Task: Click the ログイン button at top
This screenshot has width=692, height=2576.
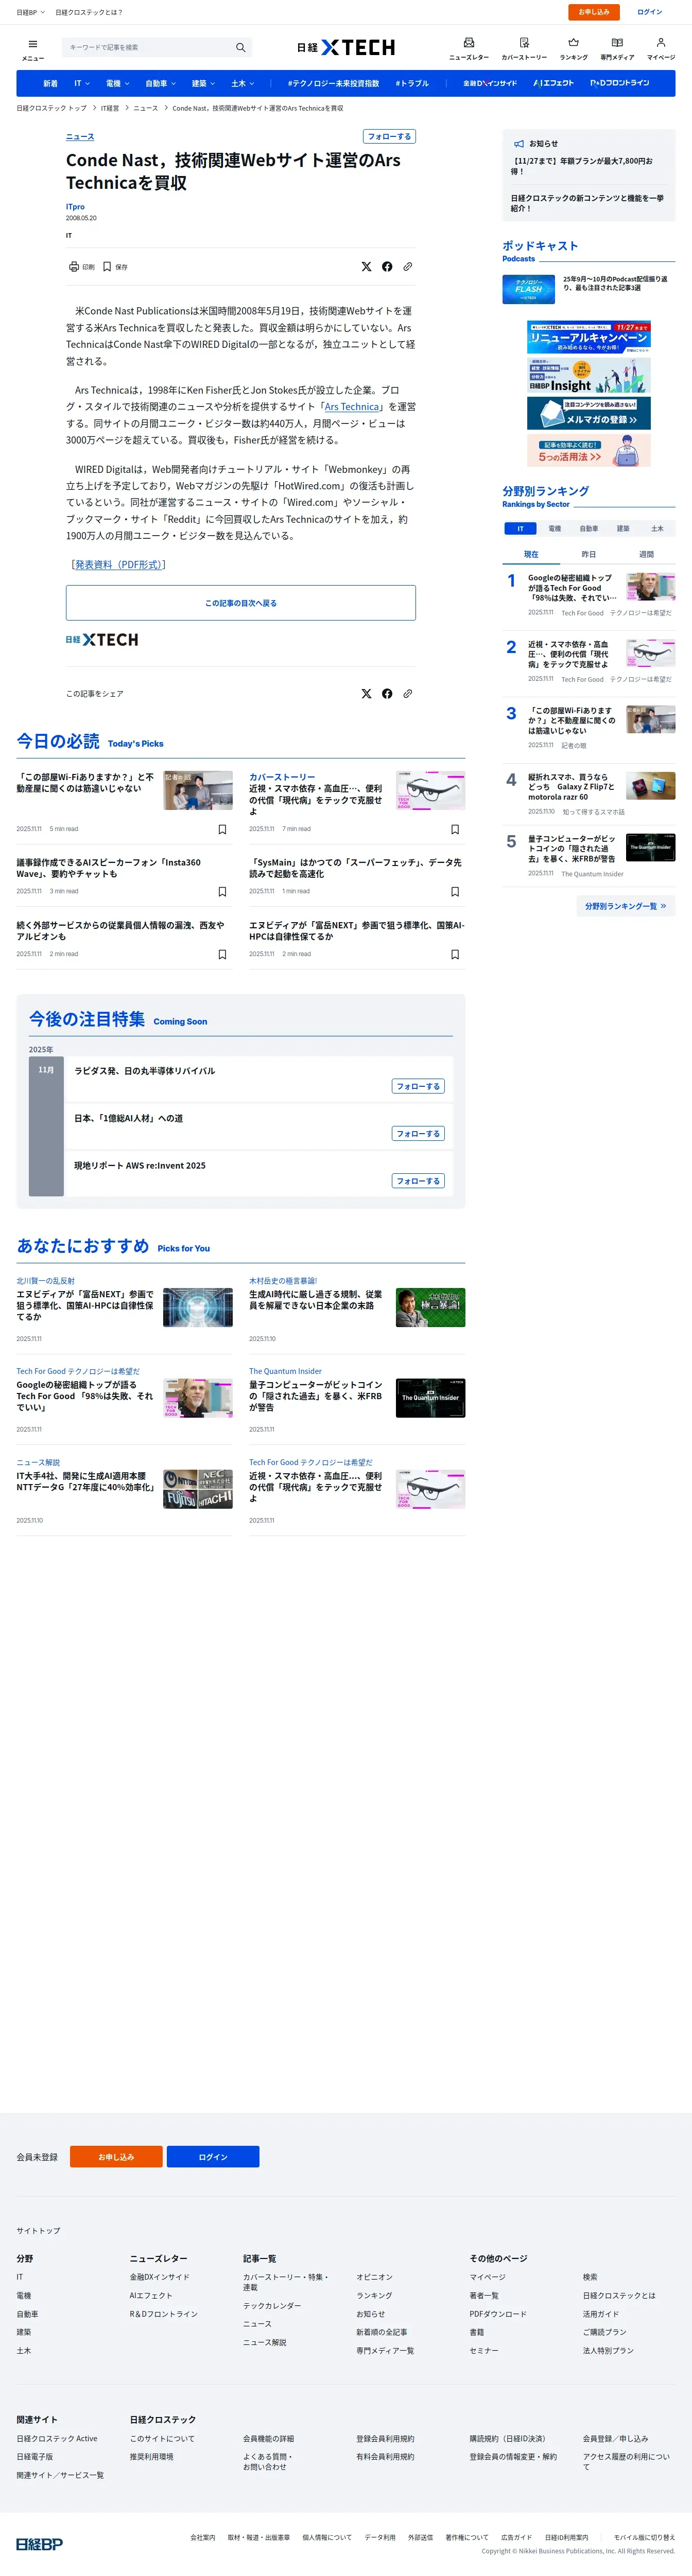Action: [650, 12]
